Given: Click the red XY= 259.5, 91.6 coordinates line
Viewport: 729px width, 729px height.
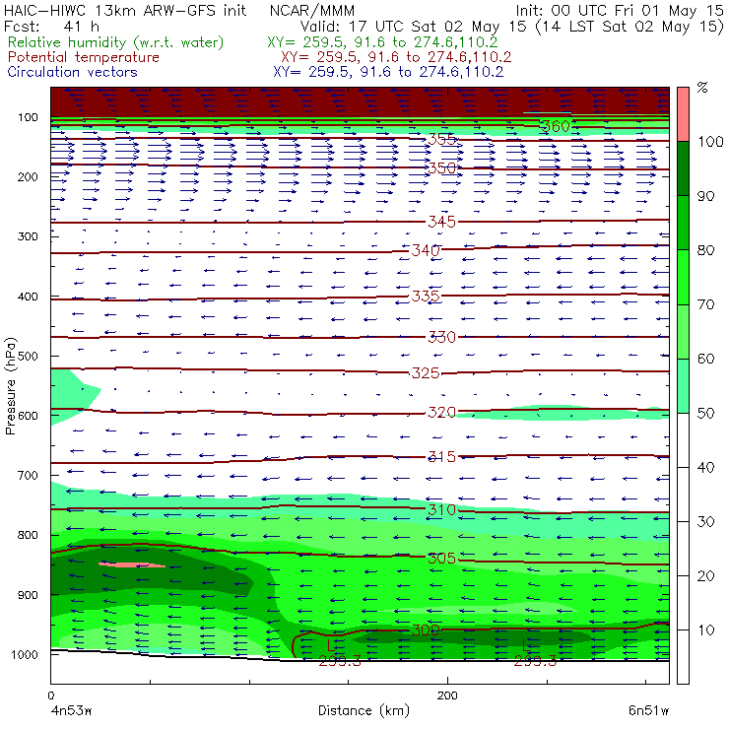Looking at the screenshot, I should click(x=396, y=57).
